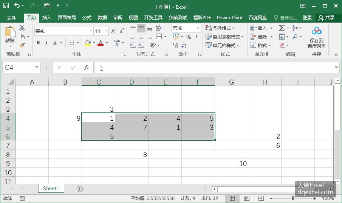The image size is (342, 203).
Task: Click the 共享 (Share) button
Action: 326,18
